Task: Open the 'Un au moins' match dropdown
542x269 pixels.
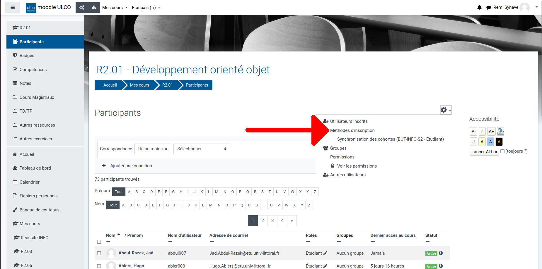Action: coord(153,149)
